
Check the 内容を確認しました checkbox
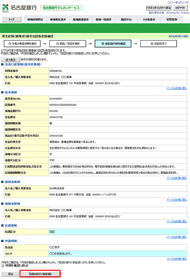pyautogui.click(x=3, y=266)
